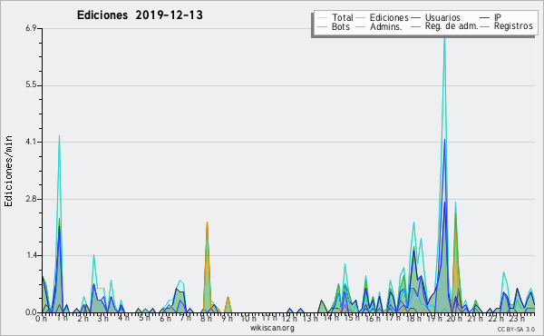Click the y-axis value 2.8
This screenshot has height=336, width=544.
[x=31, y=199]
